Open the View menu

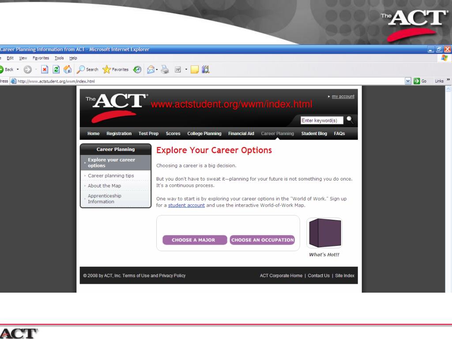coord(23,58)
